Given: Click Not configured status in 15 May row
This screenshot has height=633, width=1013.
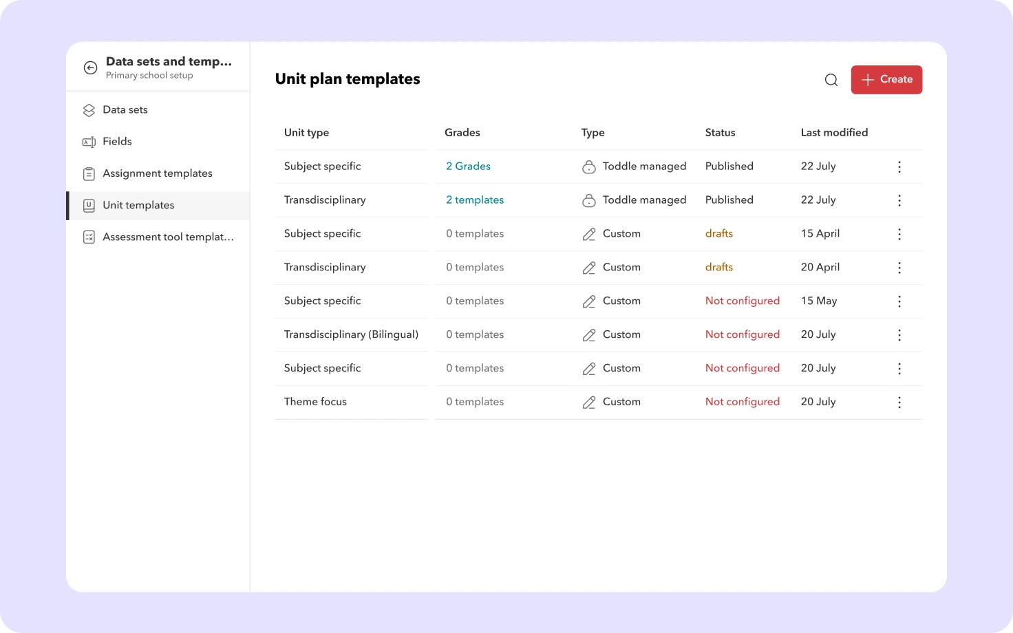Looking at the screenshot, I should click(x=743, y=301).
